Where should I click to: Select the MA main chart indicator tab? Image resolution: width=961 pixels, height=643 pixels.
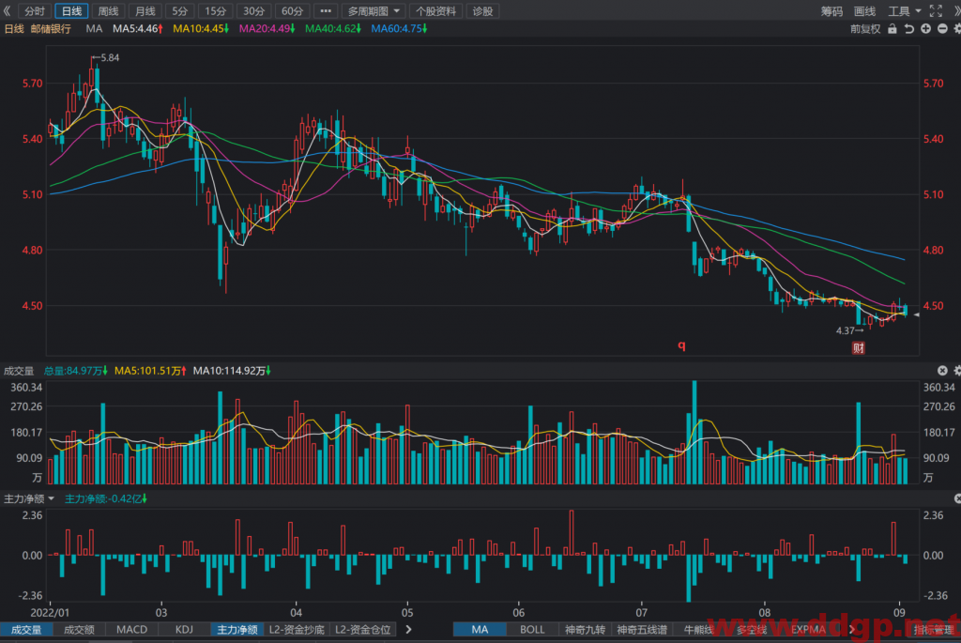(x=480, y=630)
